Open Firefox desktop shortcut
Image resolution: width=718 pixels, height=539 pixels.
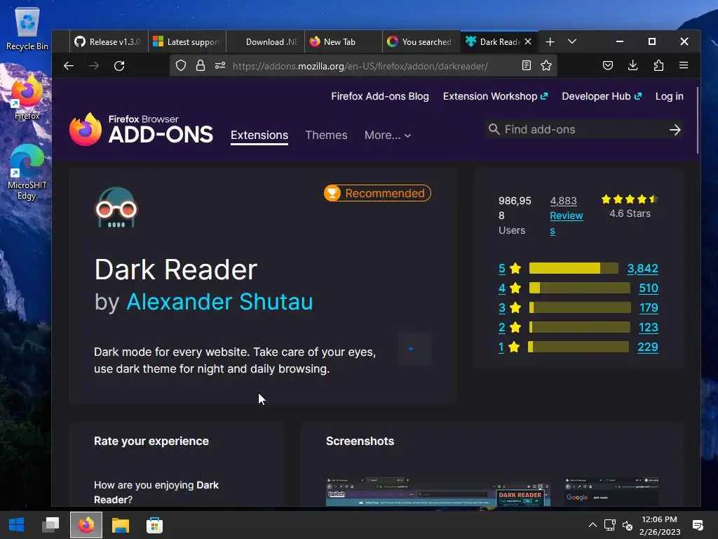pos(27,97)
